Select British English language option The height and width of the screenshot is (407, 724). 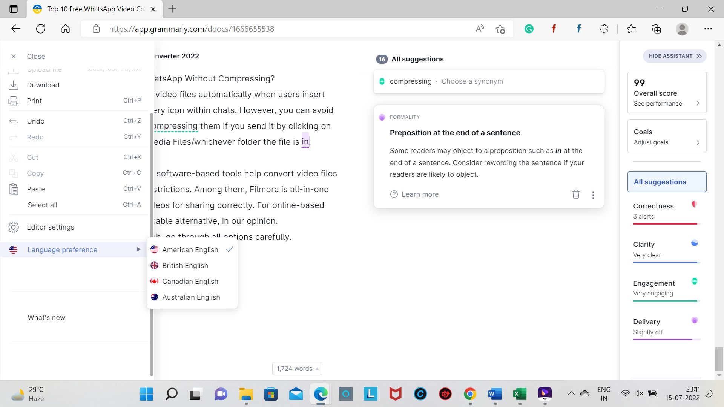(x=185, y=265)
